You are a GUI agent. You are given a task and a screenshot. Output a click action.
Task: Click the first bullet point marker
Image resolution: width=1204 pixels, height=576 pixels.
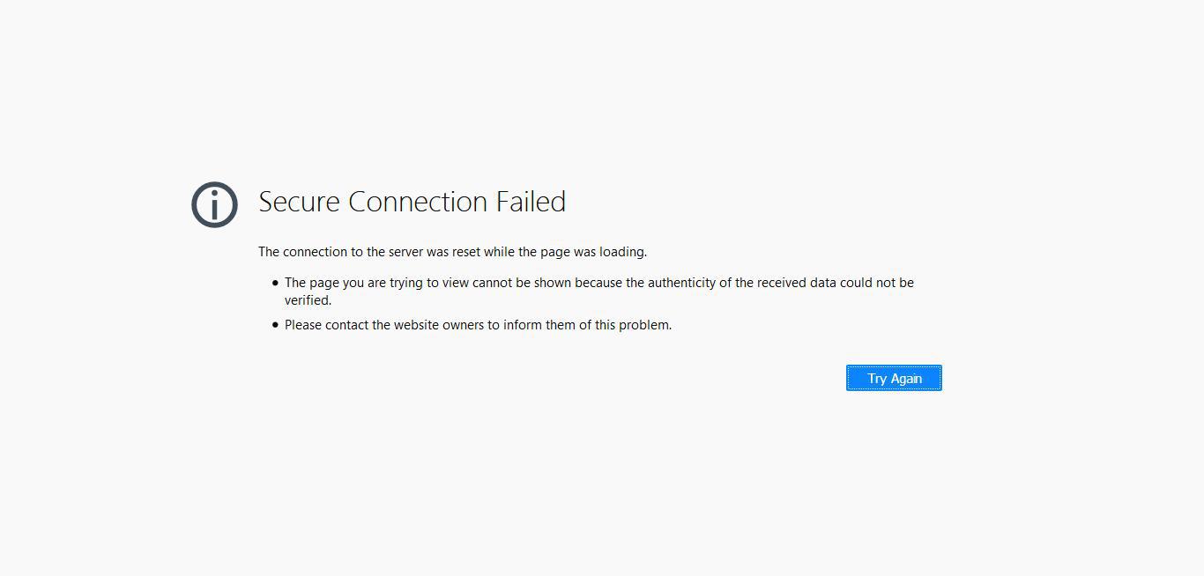click(x=275, y=282)
